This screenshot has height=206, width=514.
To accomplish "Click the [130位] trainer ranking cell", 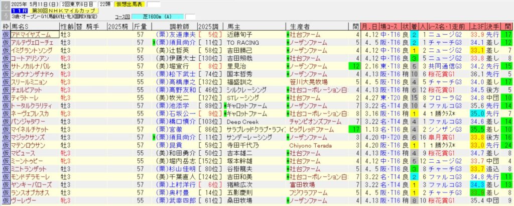I will pos(210,58).
